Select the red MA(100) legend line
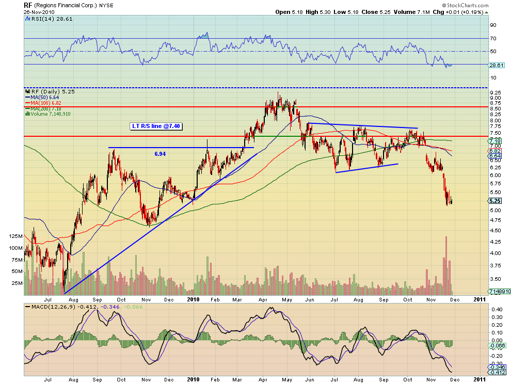This screenshot has height=384, width=511. point(28,103)
